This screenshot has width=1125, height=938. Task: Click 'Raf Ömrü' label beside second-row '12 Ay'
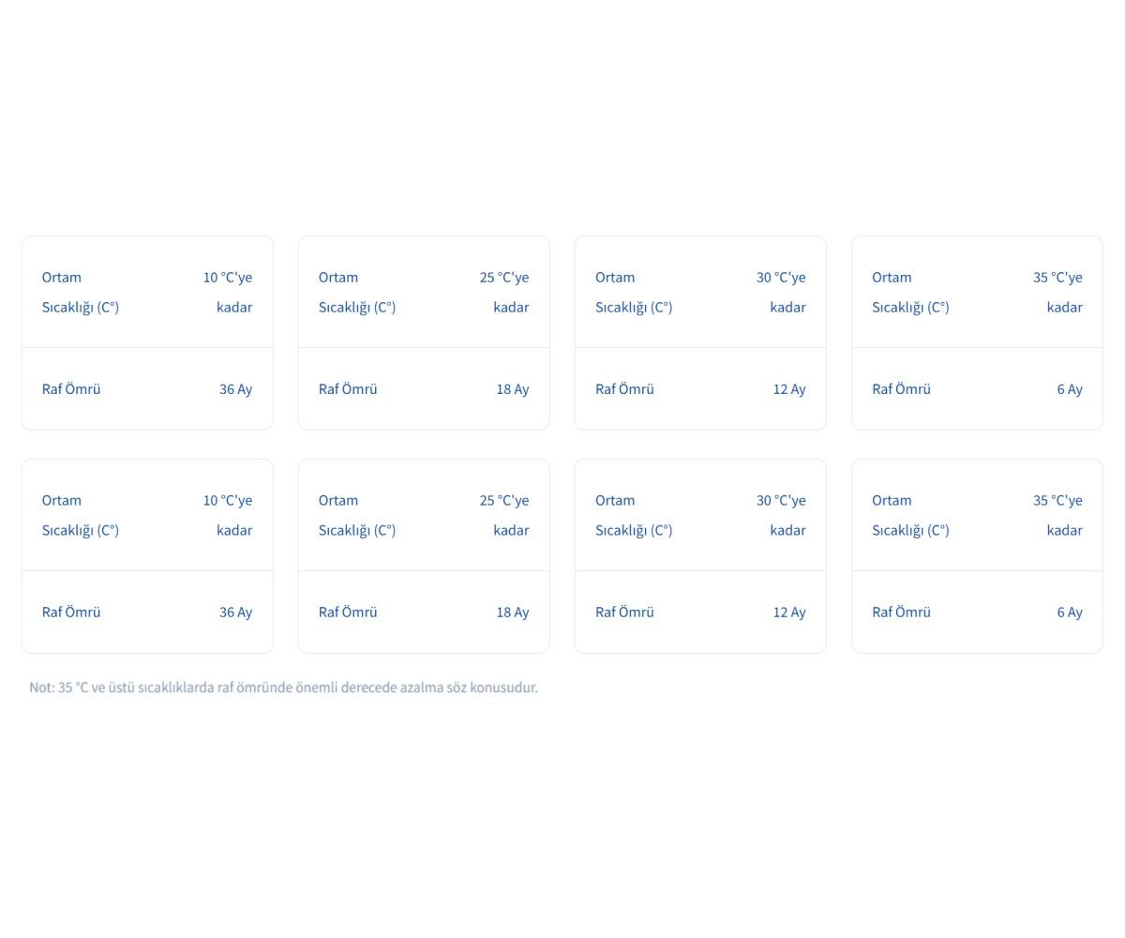(x=624, y=613)
